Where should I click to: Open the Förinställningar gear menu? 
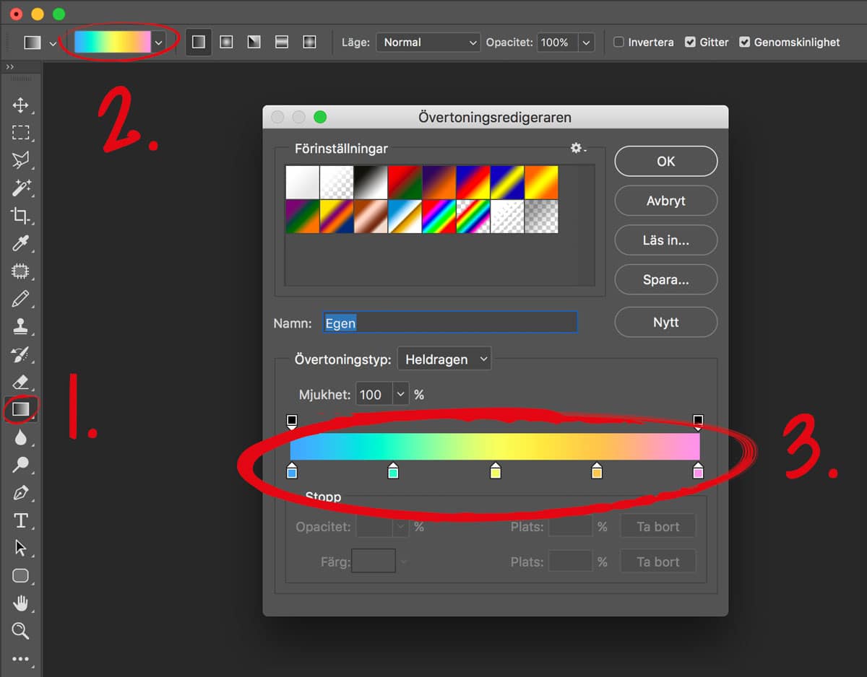[578, 148]
